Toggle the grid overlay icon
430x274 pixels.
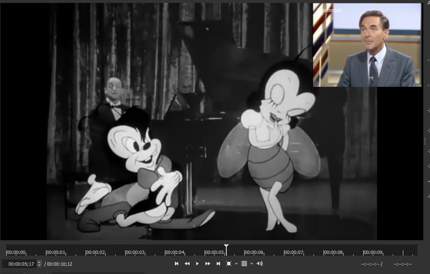(x=244, y=264)
